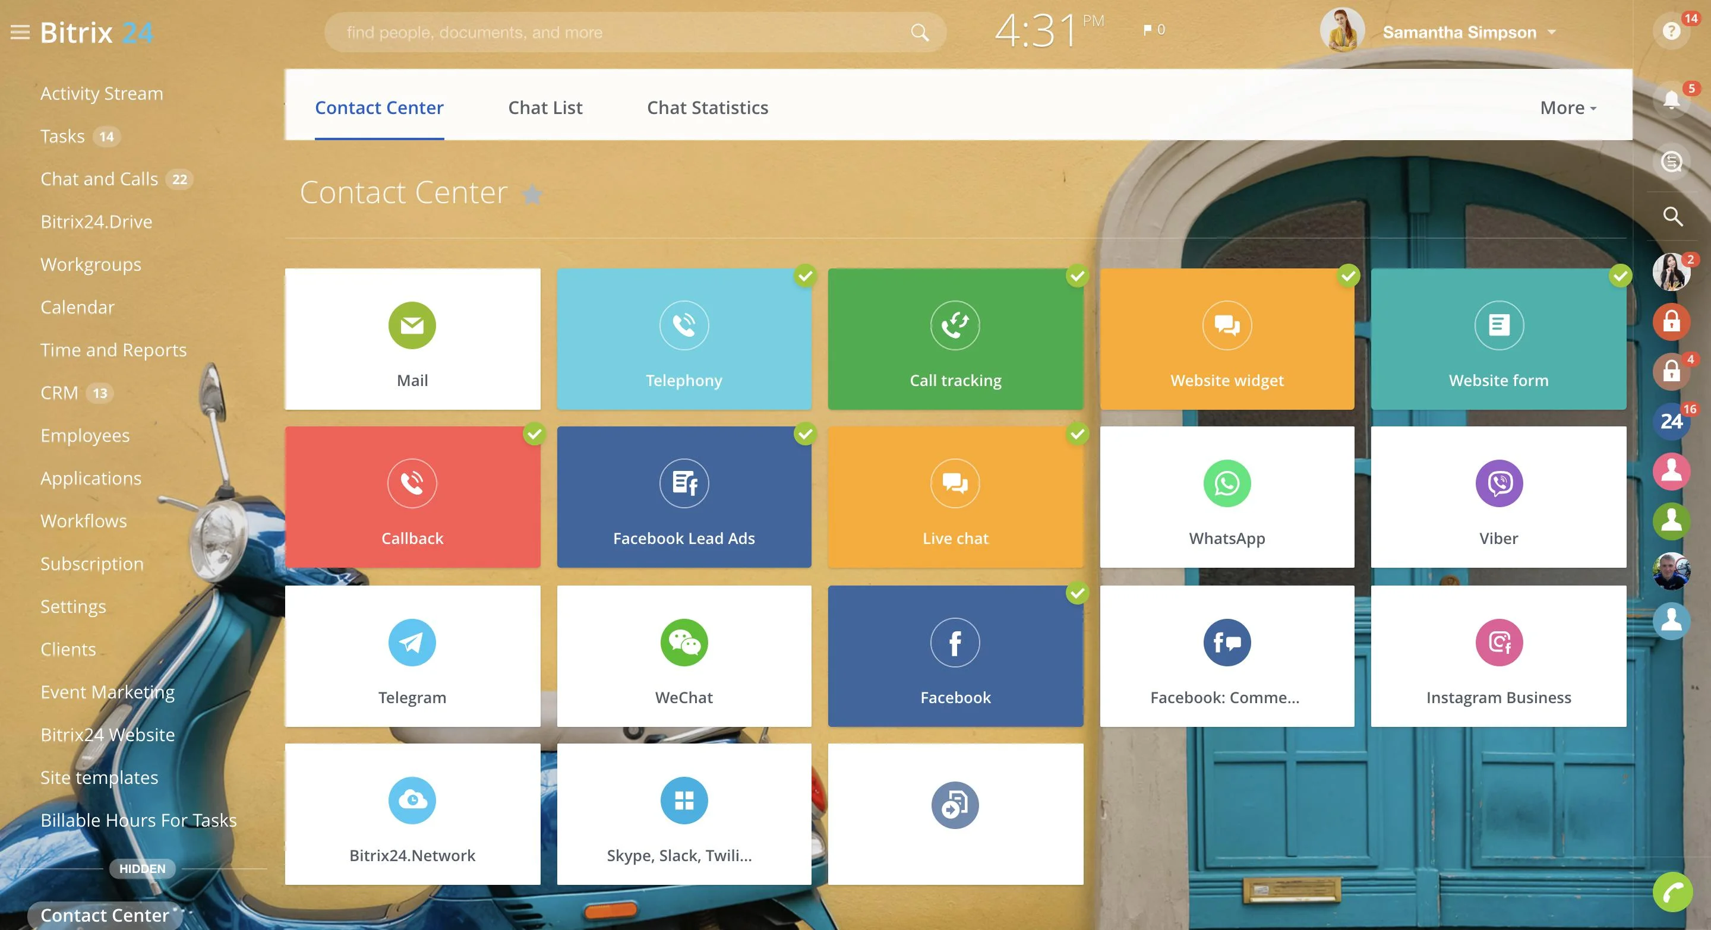Switch to the Chat List tab
Screen dimensions: 1711x930
pyautogui.click(x=545, y=107)
